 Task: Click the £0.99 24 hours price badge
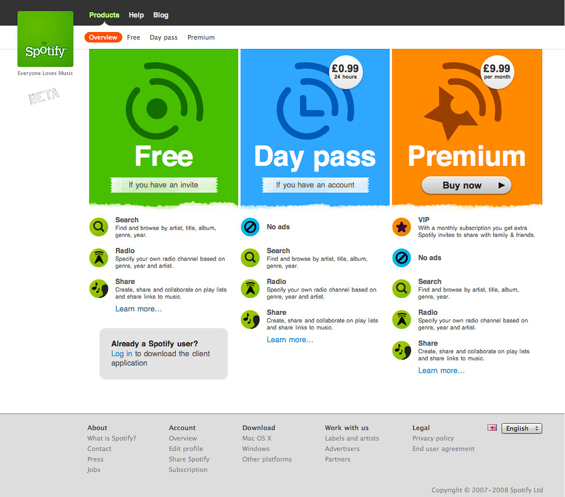click(x=346, y=72)
